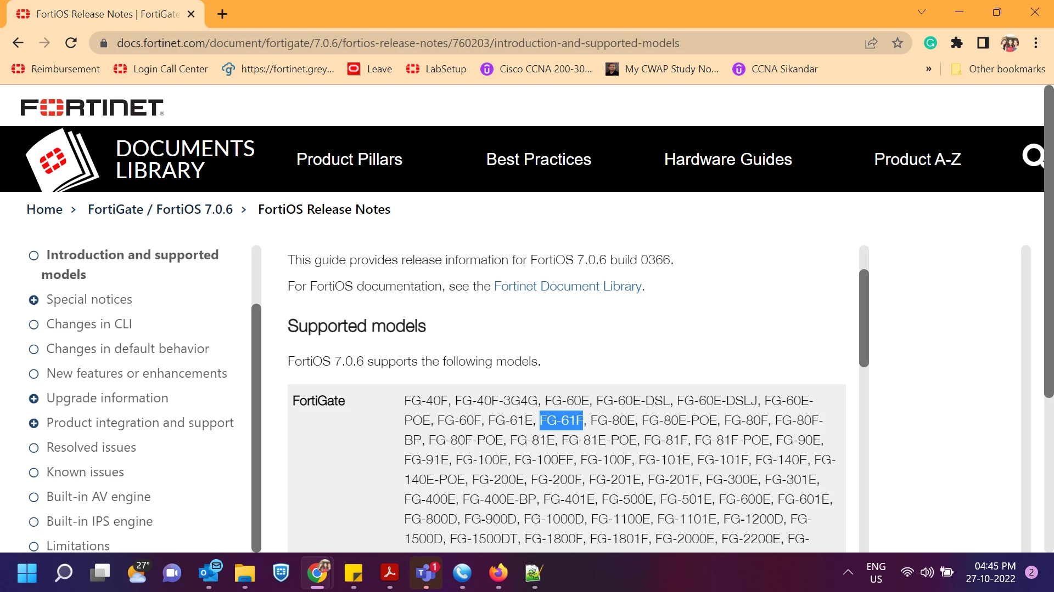Open the Other bookmarks folder
The width and height of the screenshot is (1054, 592).
click(x=997, y=69)
